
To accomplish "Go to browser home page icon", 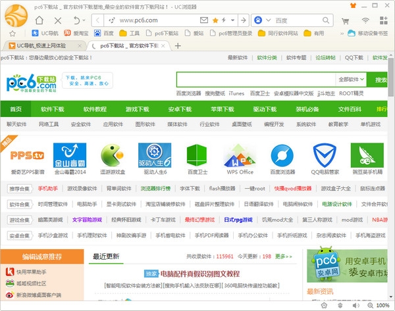I will pyautogui.click(x=39, y=20).
